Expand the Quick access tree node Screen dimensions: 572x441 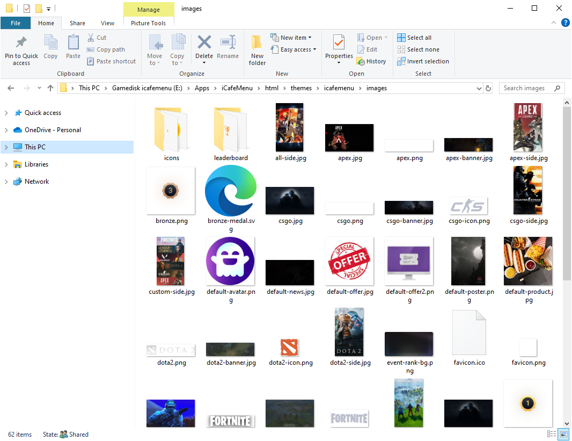tap(6, 113)
